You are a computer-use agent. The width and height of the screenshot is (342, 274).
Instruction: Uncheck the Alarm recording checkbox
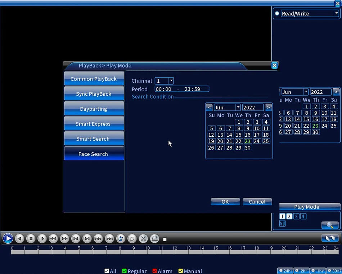pyautogui.click(x=155, y=271)
